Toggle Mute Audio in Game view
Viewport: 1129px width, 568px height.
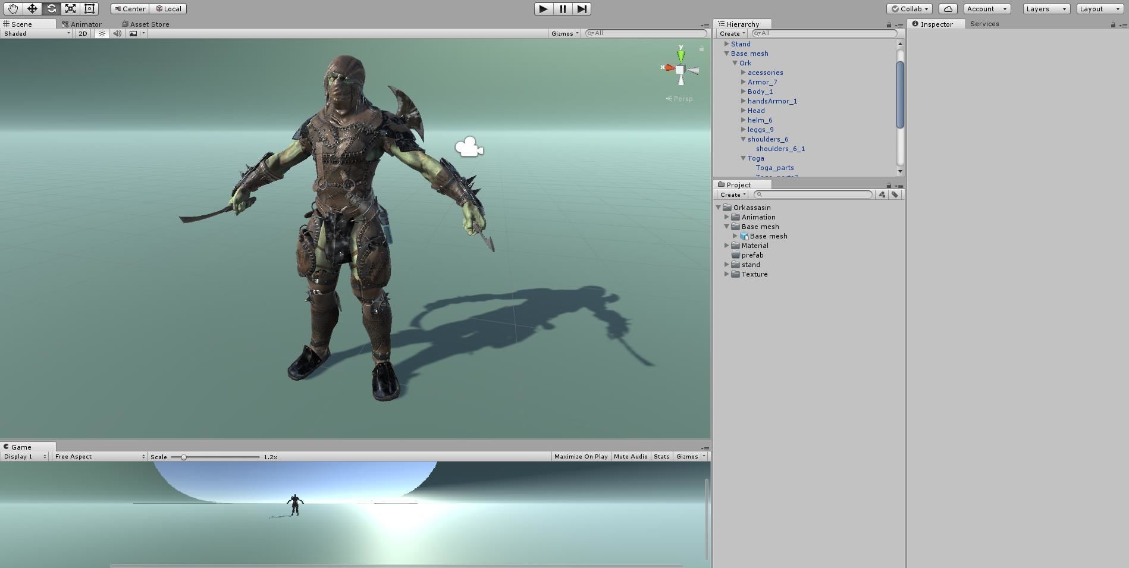(x=631, y=457)
